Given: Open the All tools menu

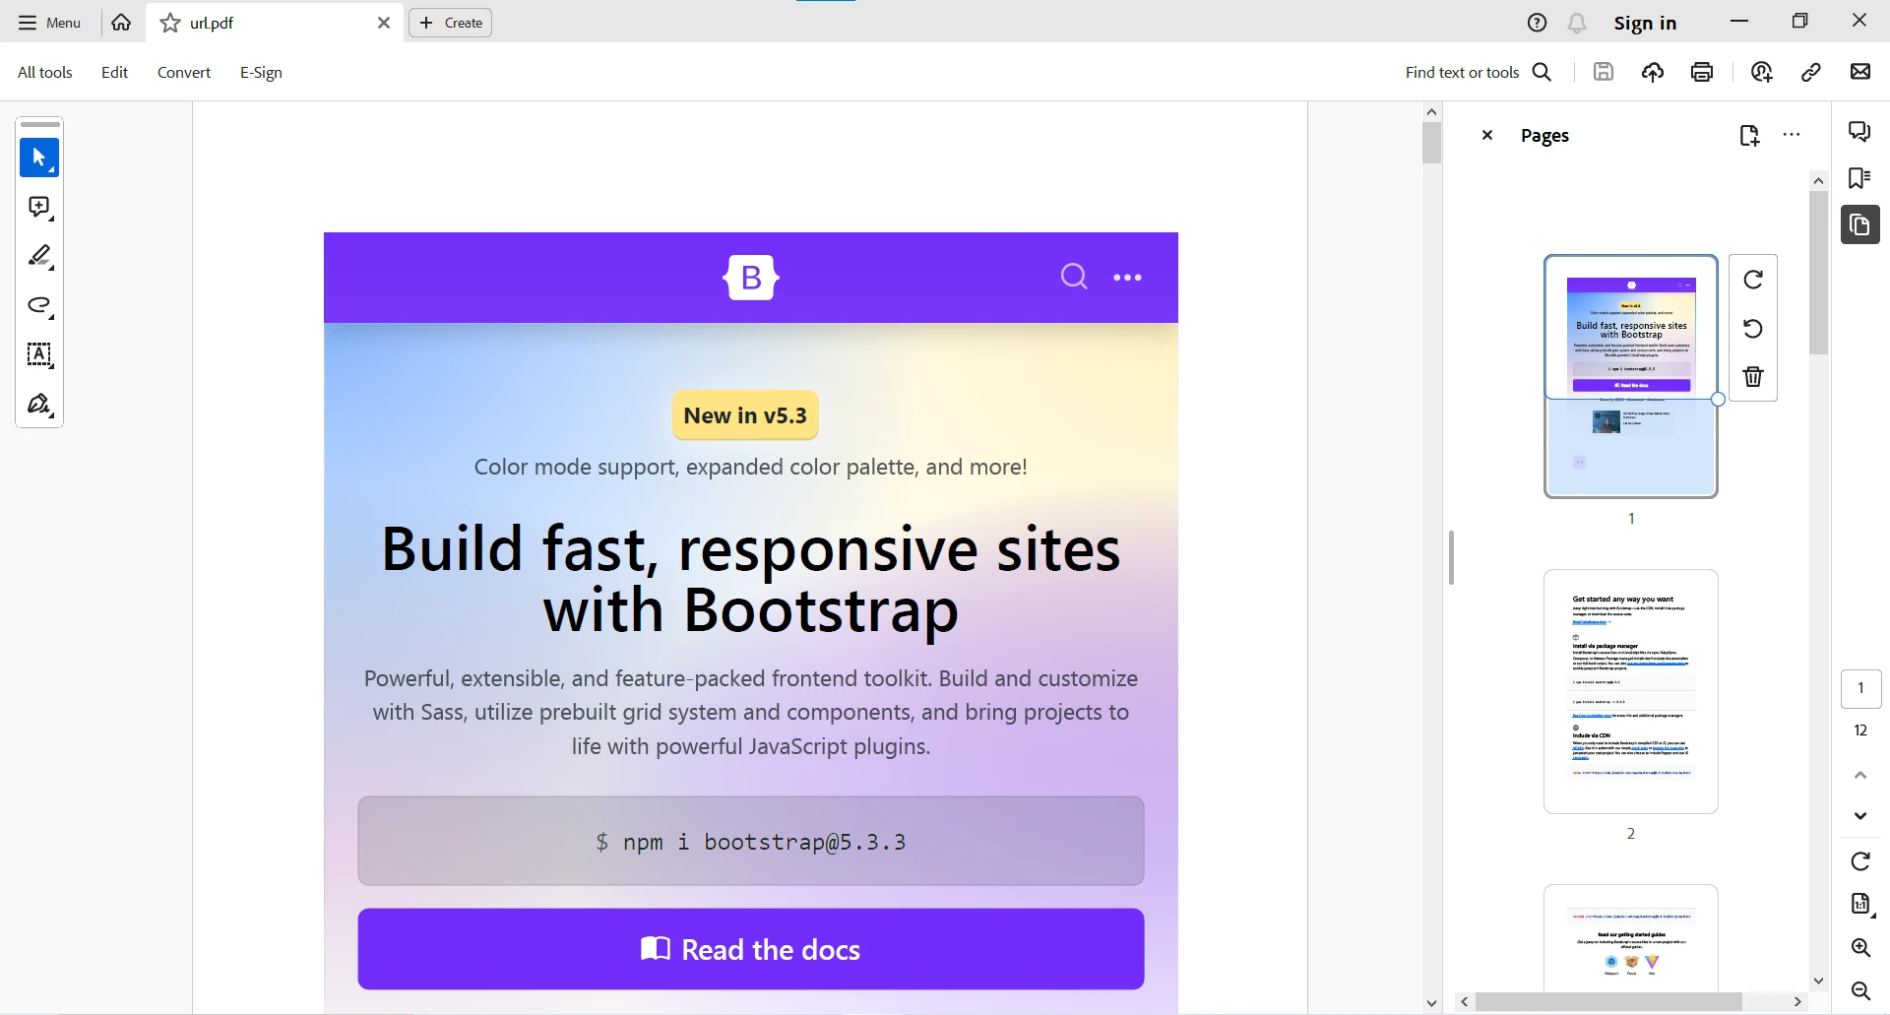Looking at the screenshot, I should coord(45,72).
